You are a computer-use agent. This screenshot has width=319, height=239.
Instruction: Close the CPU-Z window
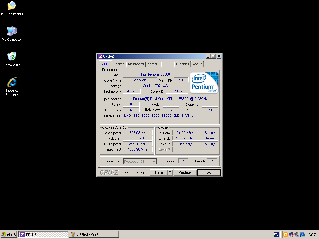tap(219, 56)
